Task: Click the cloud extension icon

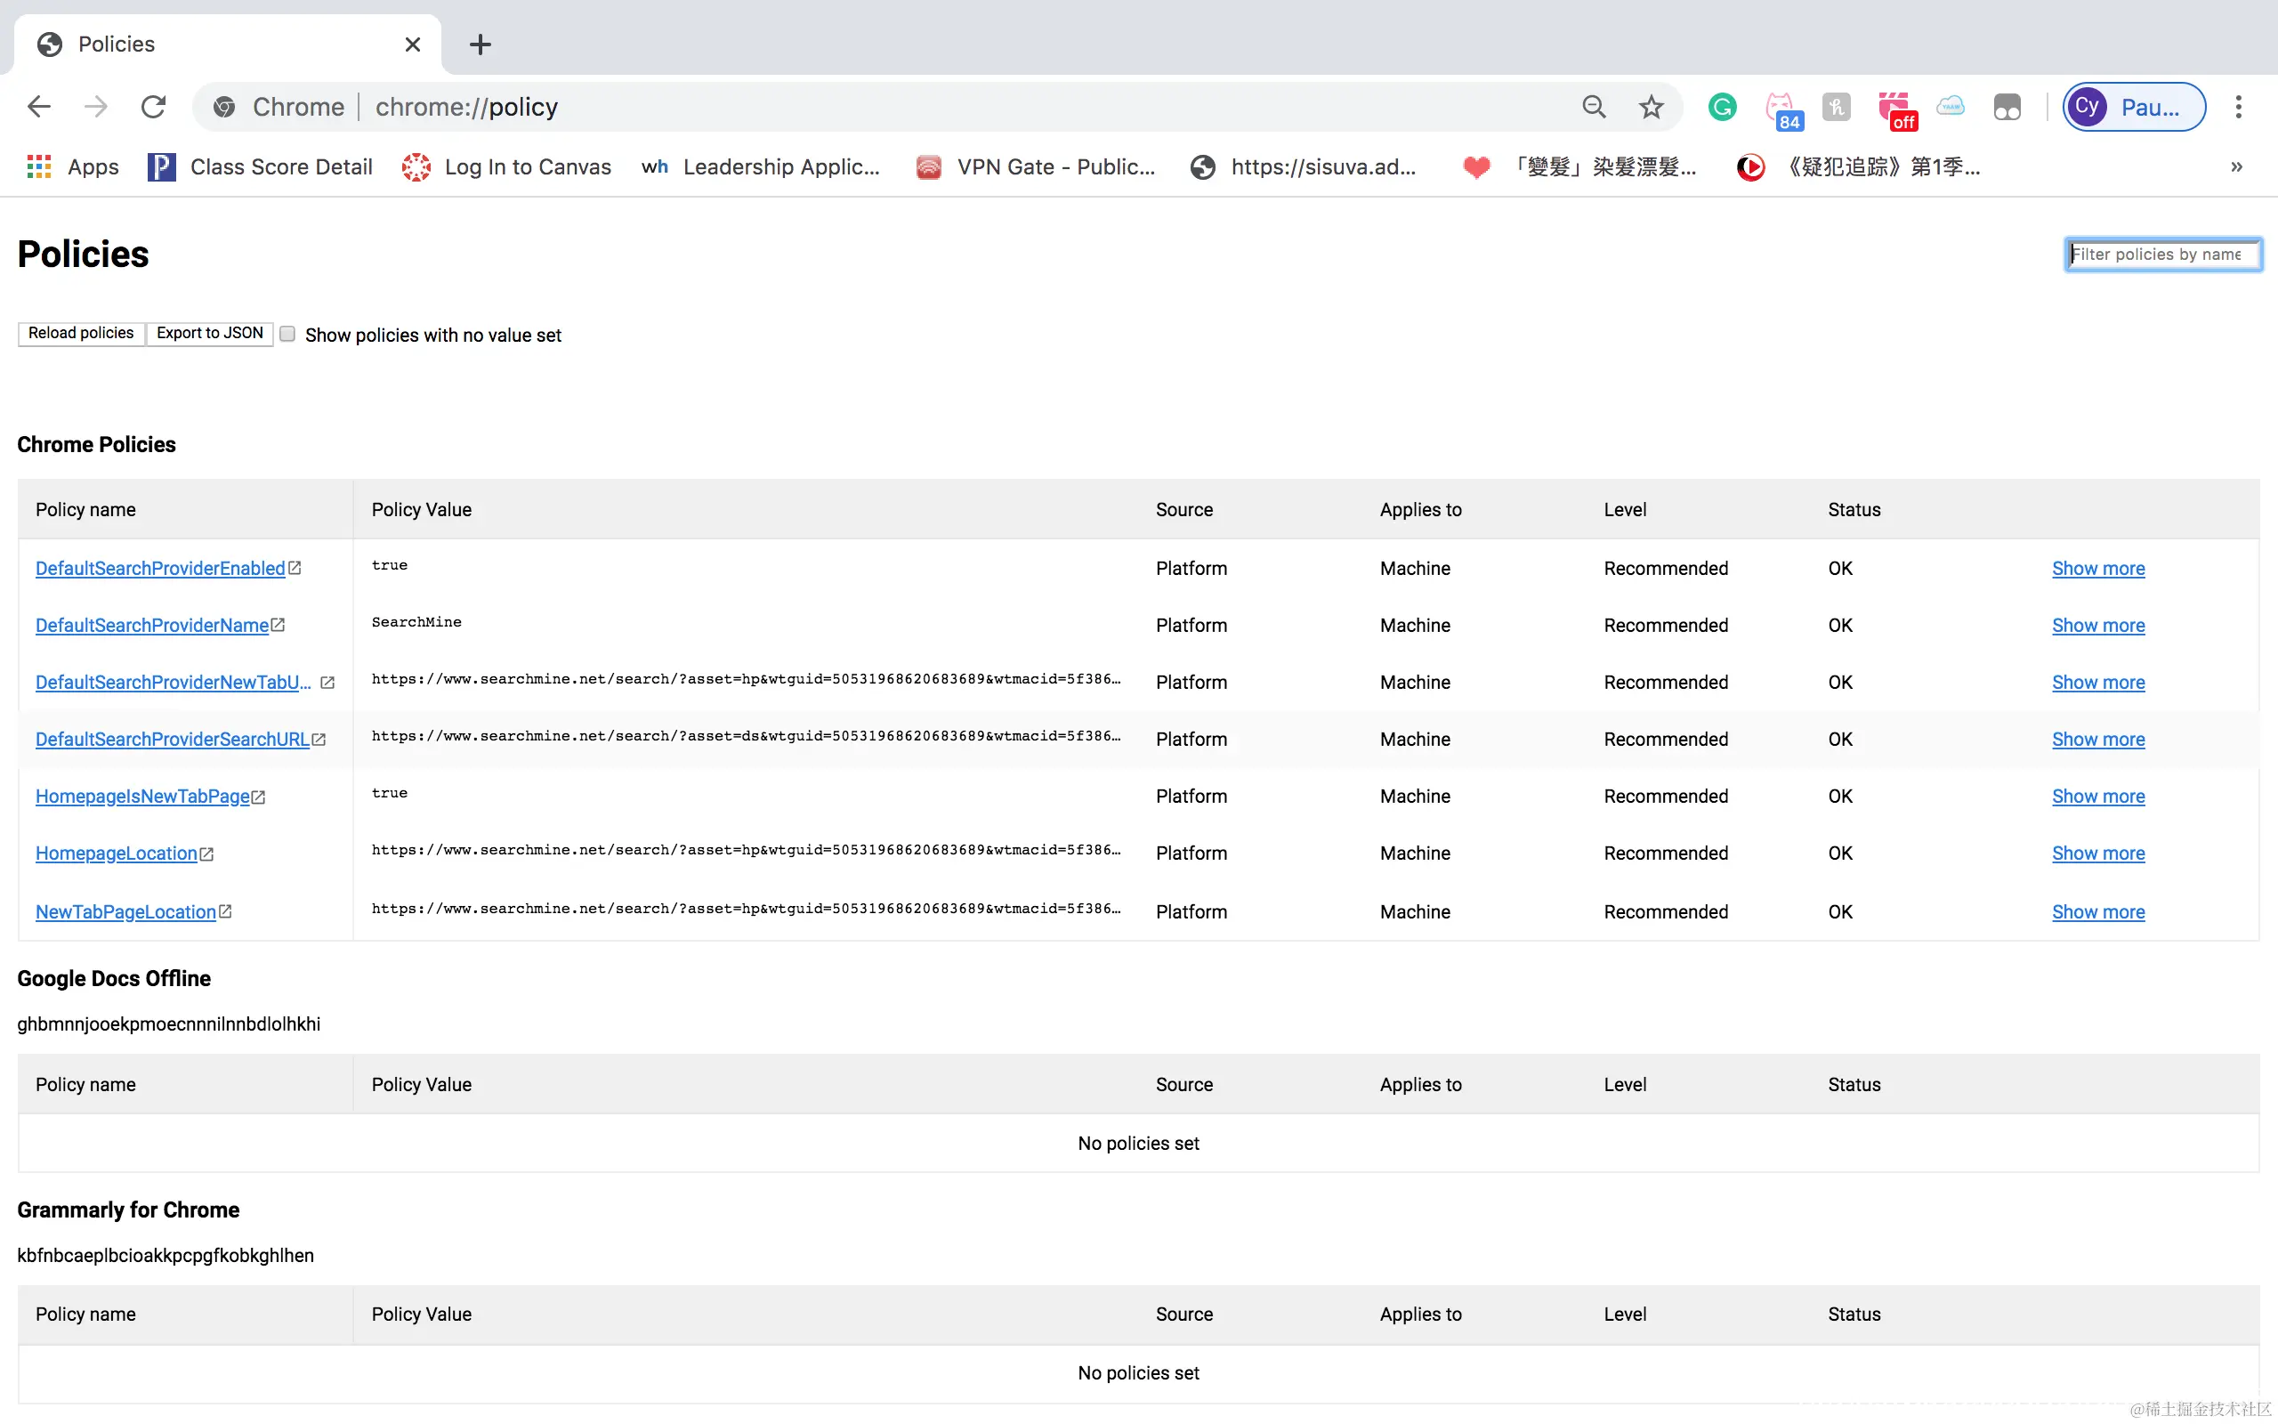Action: pyautogui.click(x=1951, y=107)
